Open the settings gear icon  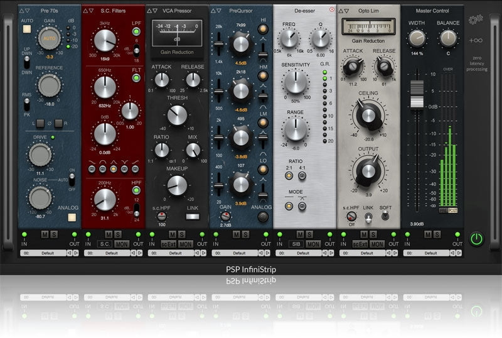click(x=476, y=20)
